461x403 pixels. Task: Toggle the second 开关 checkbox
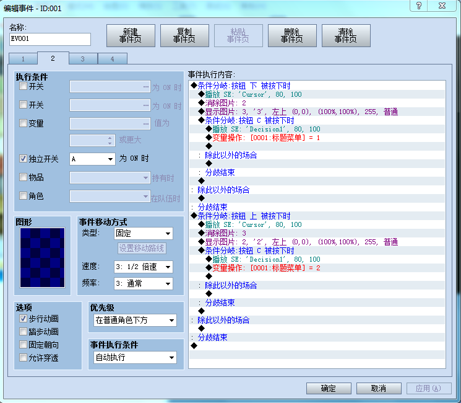[x=23, y=105]
